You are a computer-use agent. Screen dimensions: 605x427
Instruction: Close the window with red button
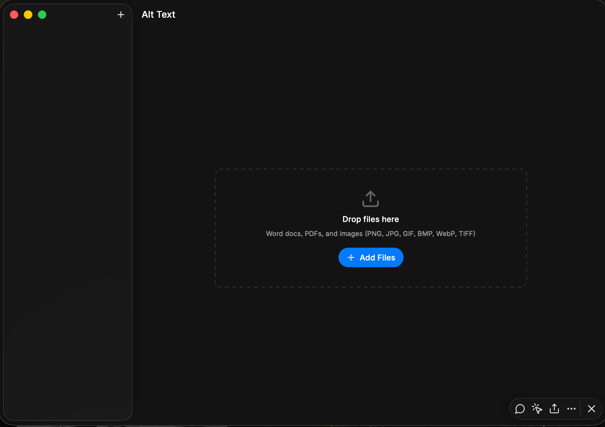click(14, 15)
